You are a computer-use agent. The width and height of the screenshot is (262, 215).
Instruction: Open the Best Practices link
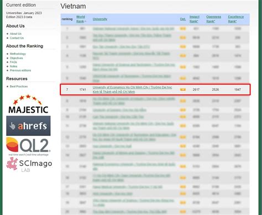click(19, 86)
